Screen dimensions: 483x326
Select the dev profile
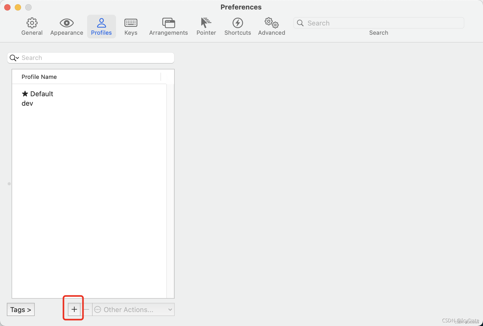[x=89, y=103]
